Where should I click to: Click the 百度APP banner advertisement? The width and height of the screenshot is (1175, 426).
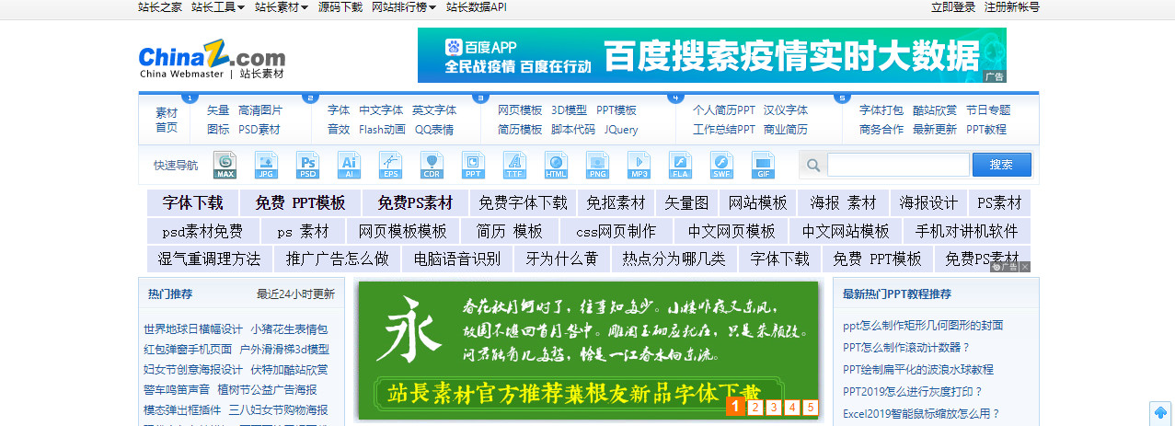pos(712,55)
